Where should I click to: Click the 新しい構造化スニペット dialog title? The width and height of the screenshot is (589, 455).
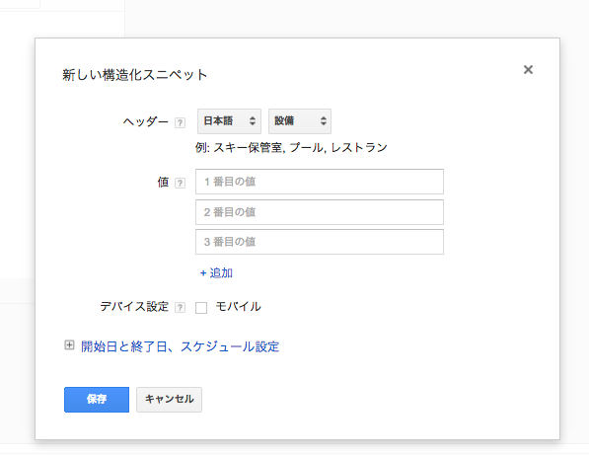click(134, 74)
